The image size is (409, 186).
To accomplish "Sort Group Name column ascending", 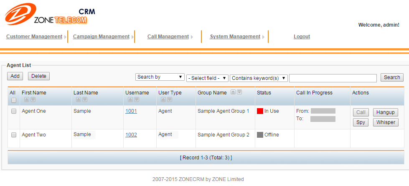I will [x=233, y=92].
